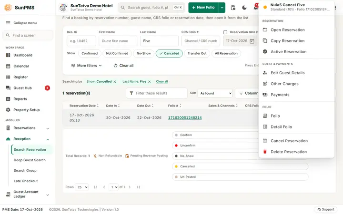343x214 pixels.
Task: Click the yellow Cancelled status legend dot
Action: pyautogui.click(x=176, y=166)
